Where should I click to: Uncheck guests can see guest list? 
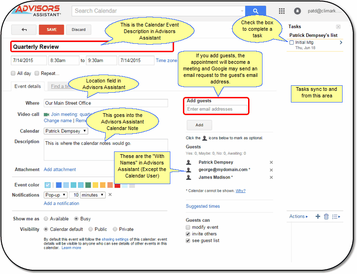pyautogui.click(x=188, y=241)
